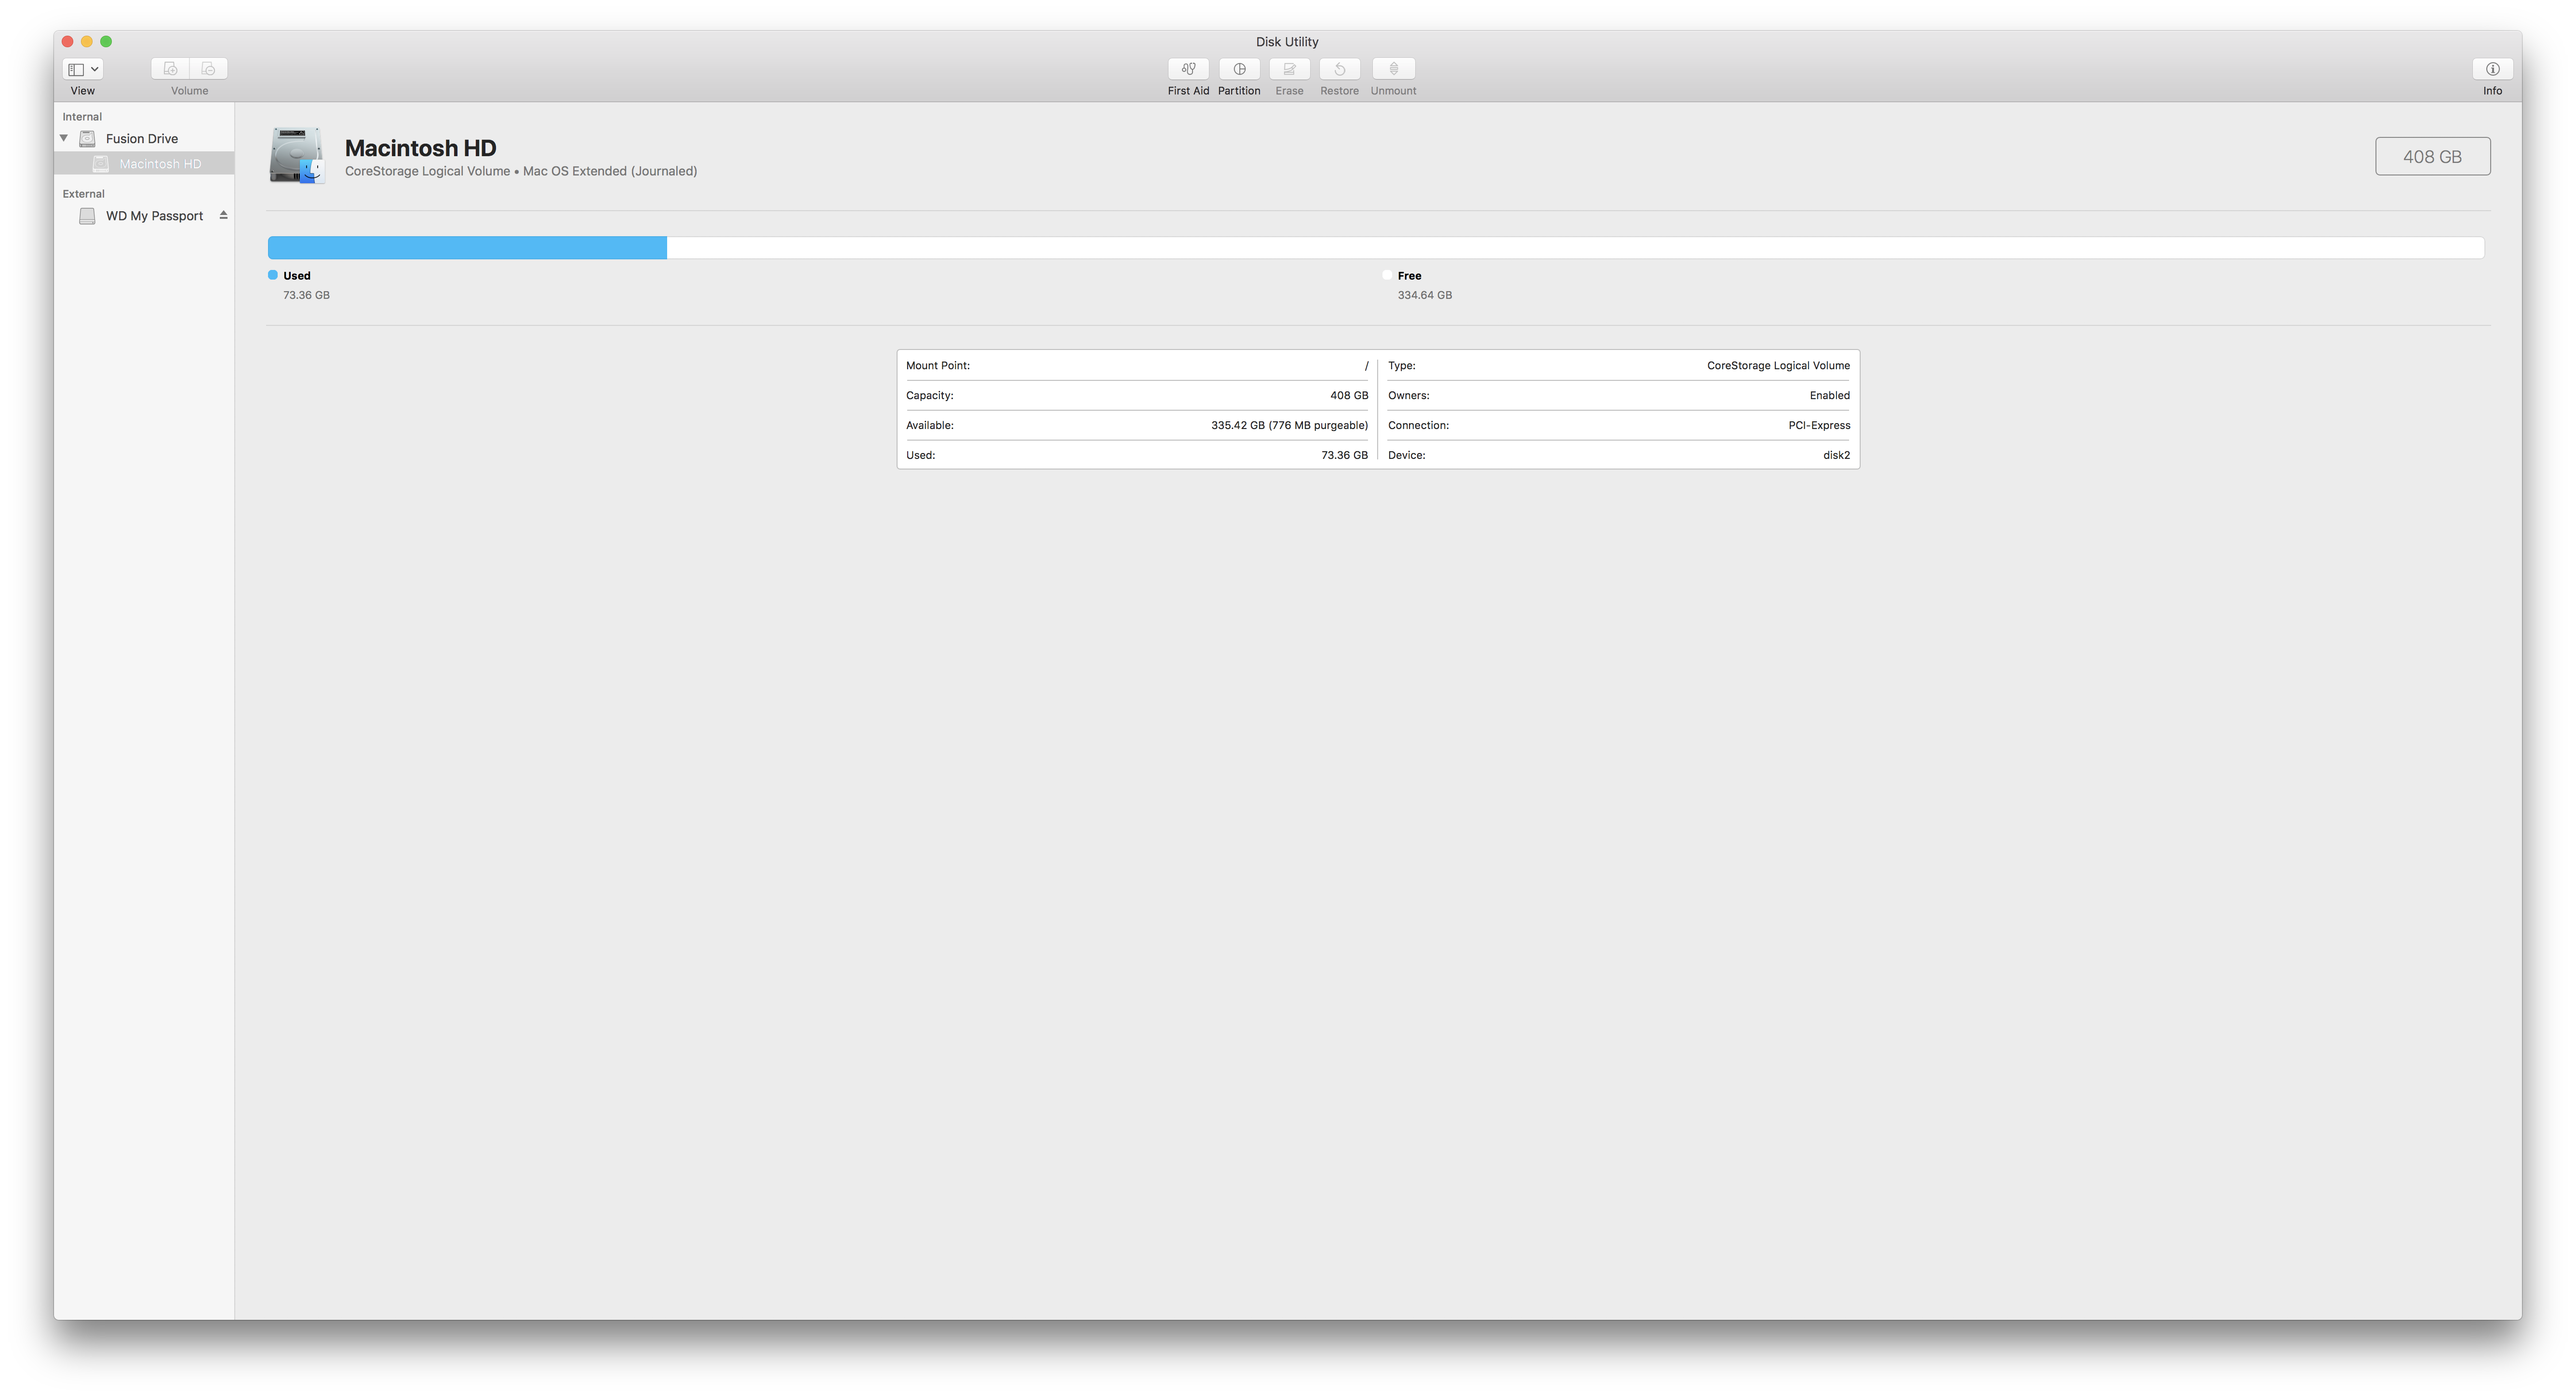Click the Disk Utility window title

click(1287, 42)
